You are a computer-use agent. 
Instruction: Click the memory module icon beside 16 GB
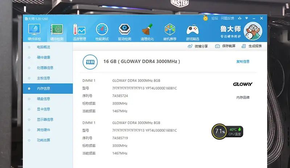pos(90,62)
